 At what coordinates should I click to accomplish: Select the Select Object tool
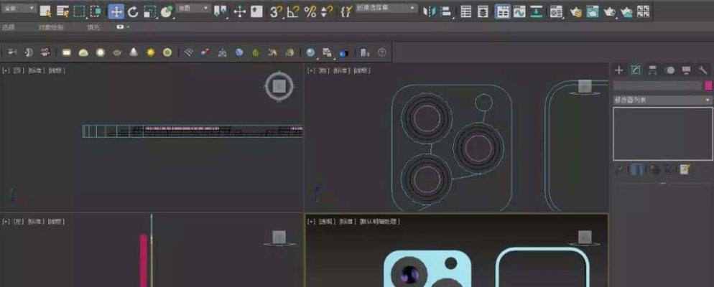(x=45, y=11)
